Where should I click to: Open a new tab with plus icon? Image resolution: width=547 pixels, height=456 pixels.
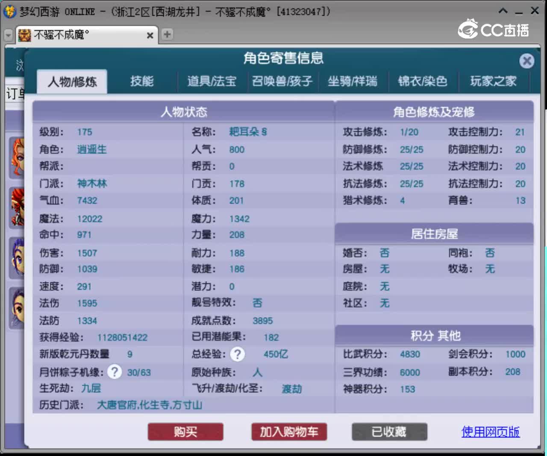click(167, 35)
